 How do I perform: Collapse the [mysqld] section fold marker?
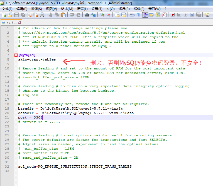click(x=16, y=55)
